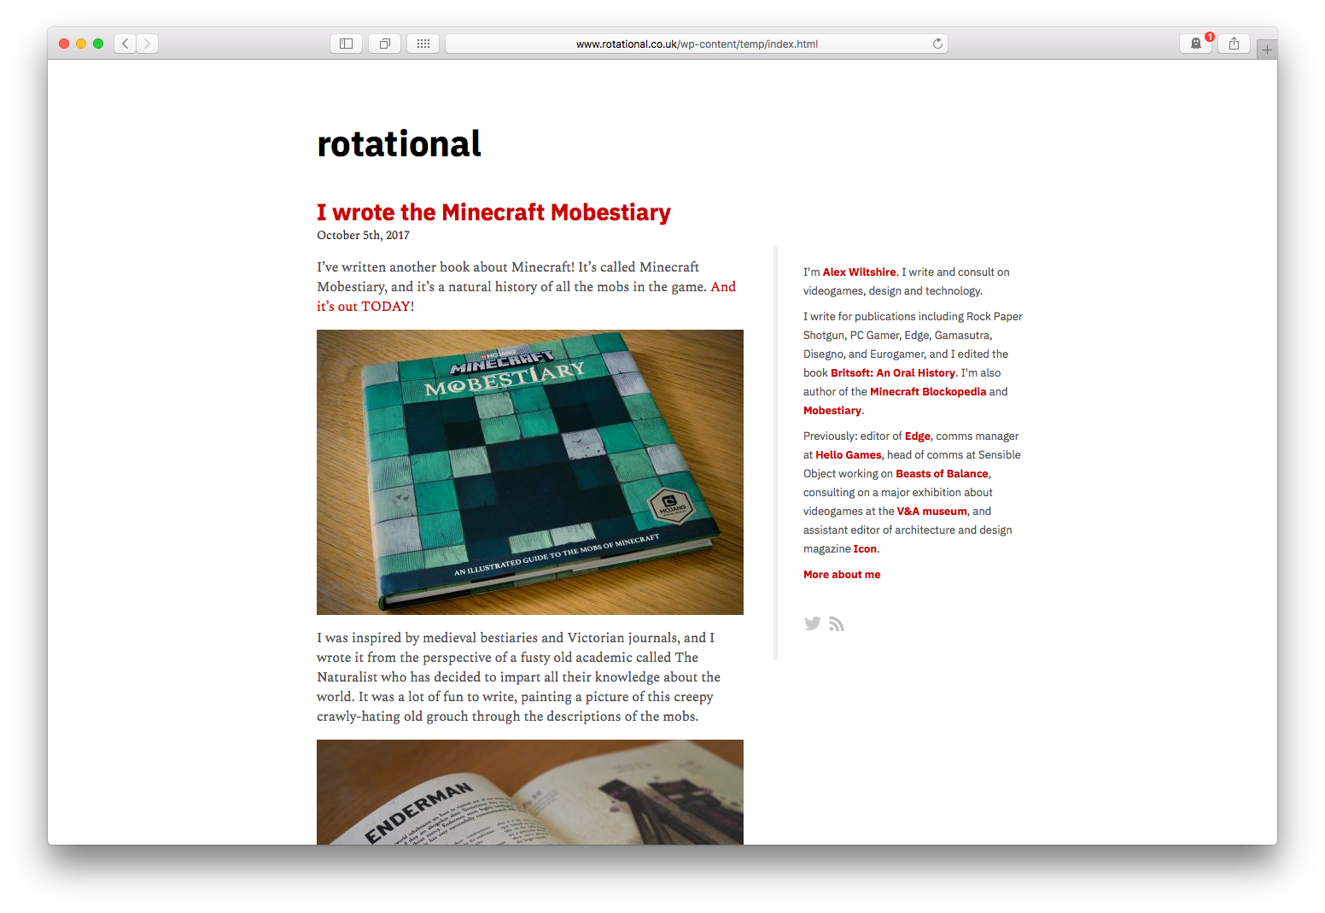Open Mobestiary link in sidebar bio
Screen dimensions: 1325x913
point(832,411)
